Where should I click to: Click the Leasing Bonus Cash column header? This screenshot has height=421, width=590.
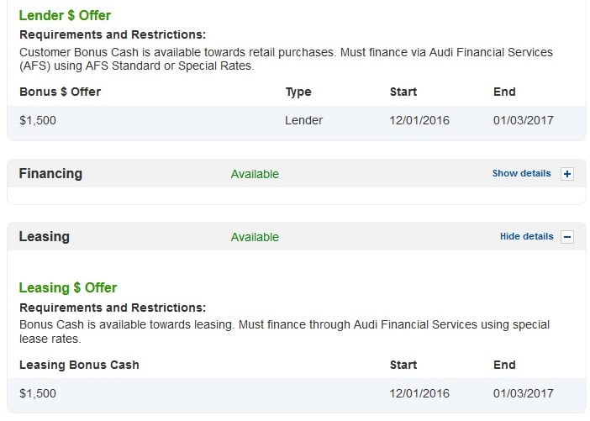click(79, 365)
